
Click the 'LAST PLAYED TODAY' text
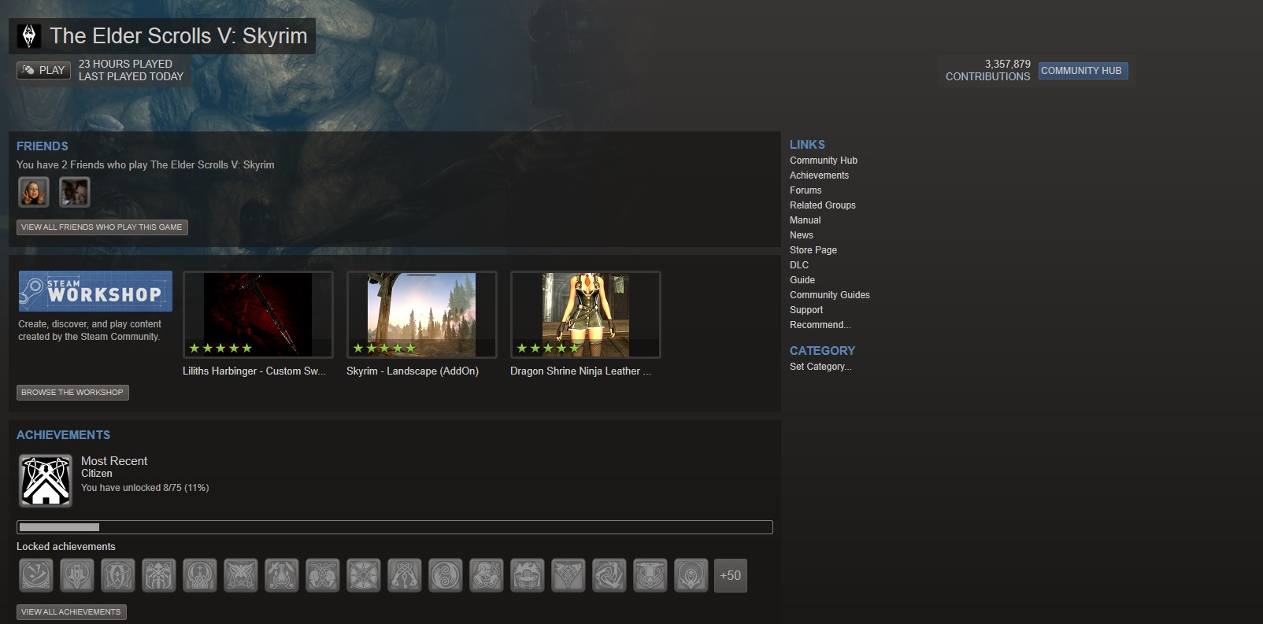131,76
